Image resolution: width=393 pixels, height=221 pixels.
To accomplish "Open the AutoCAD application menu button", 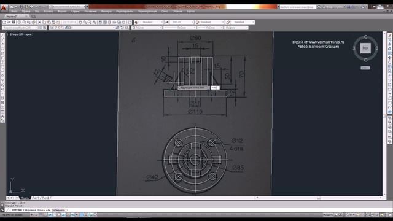I will (4, 8).
